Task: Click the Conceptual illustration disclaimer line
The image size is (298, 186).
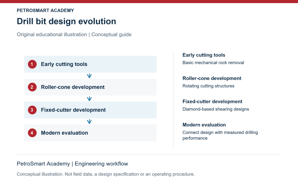Action: pyautogui.click(x=106, y=174)
